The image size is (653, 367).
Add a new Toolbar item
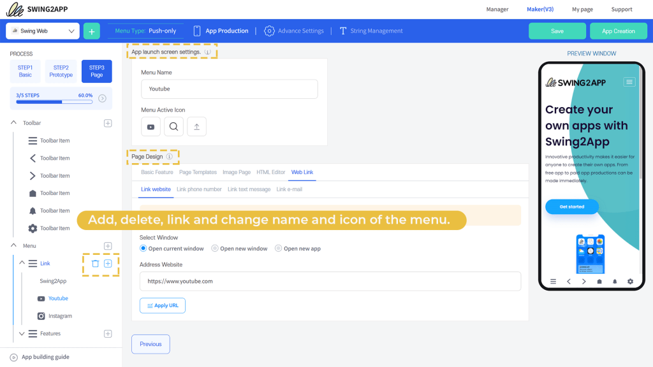[108, 123]
